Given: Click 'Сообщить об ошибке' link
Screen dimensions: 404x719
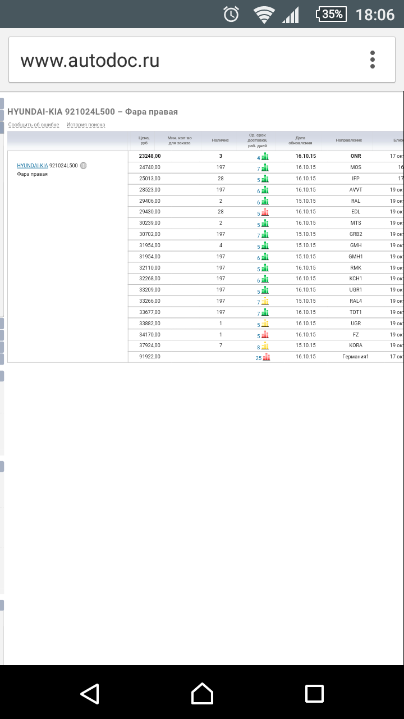Looking at the screenshot, I should click(x=34, y=125).
